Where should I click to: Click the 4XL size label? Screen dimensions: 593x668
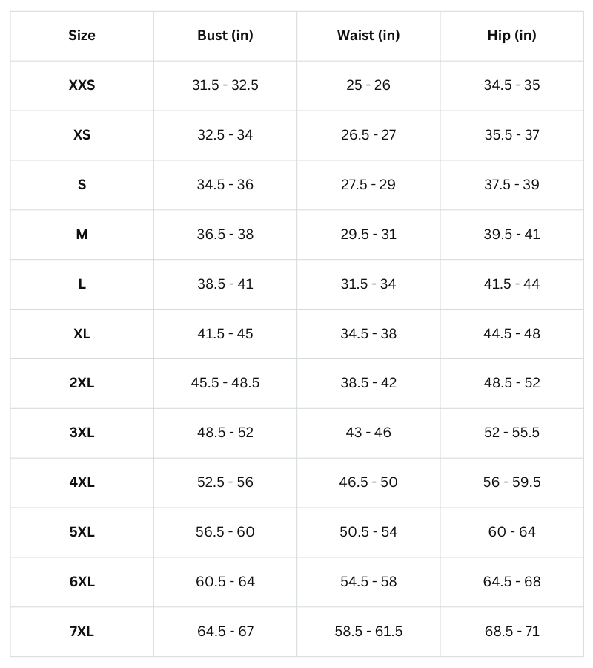point(82,482)
